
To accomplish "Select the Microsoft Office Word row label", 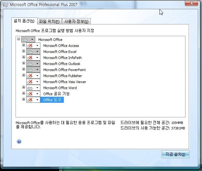I will pos(60,88).
